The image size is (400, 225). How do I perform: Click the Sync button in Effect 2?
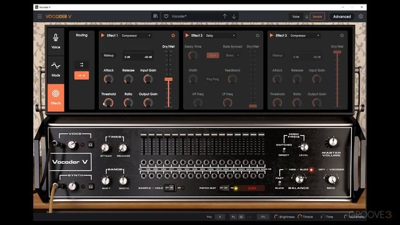click(212, 56)
